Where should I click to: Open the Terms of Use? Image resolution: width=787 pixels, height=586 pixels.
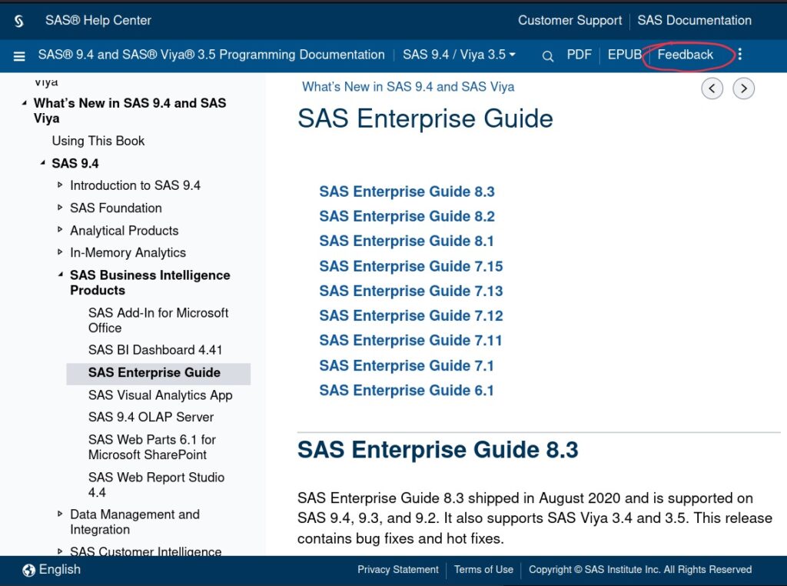(x=483, y=569)
